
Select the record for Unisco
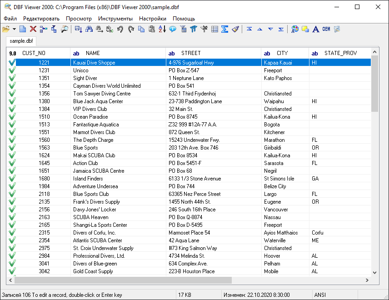(91, 70)
